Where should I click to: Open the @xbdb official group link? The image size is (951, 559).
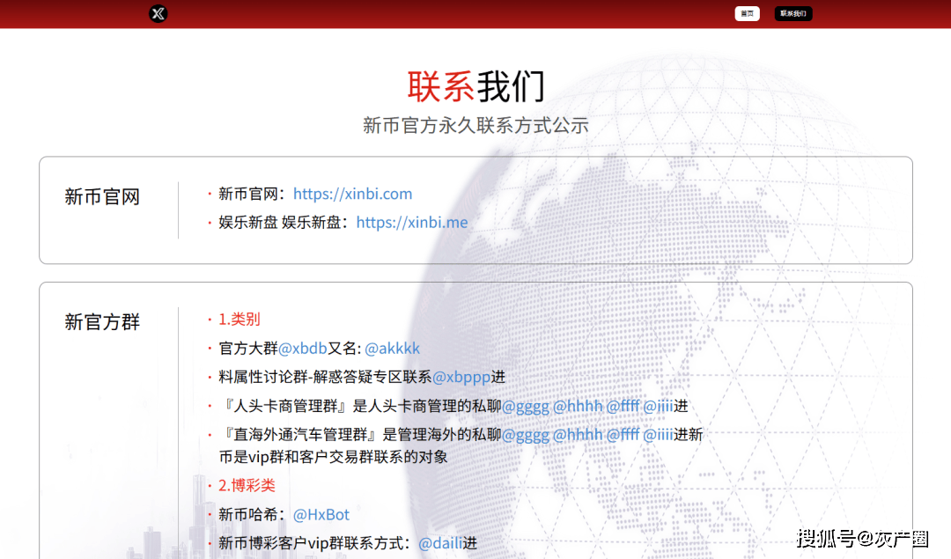tap(303, 348)
